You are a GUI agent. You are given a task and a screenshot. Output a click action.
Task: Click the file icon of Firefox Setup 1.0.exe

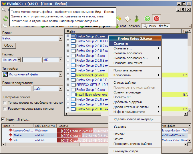(x=73, y=89)
